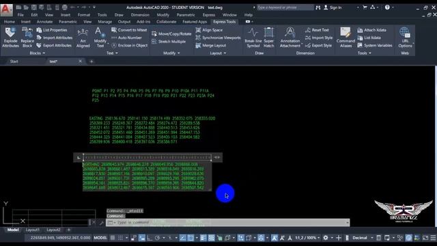
Task: Click List Xdata tool
Action: click(369, 38)
